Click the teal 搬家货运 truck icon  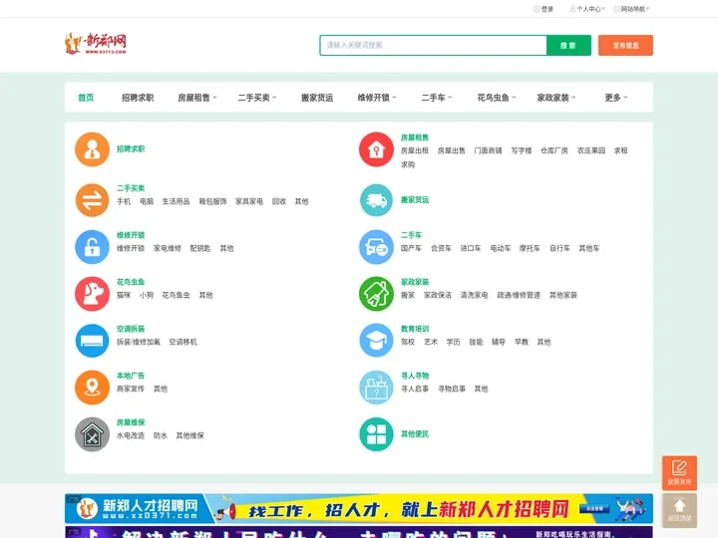[376, 200]
